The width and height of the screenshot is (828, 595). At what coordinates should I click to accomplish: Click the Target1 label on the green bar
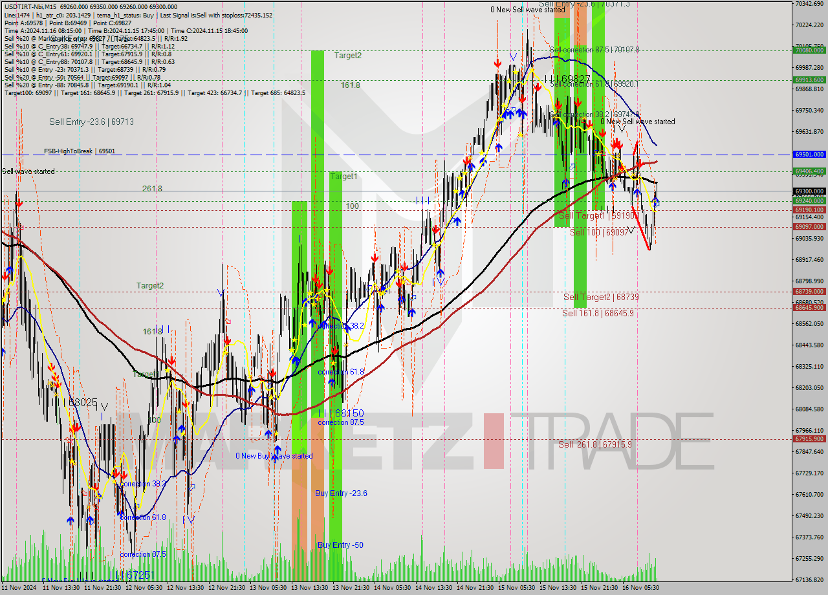point(343,176)
